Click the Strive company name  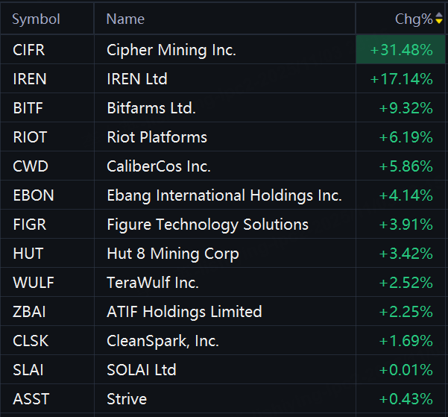point(127,399)
